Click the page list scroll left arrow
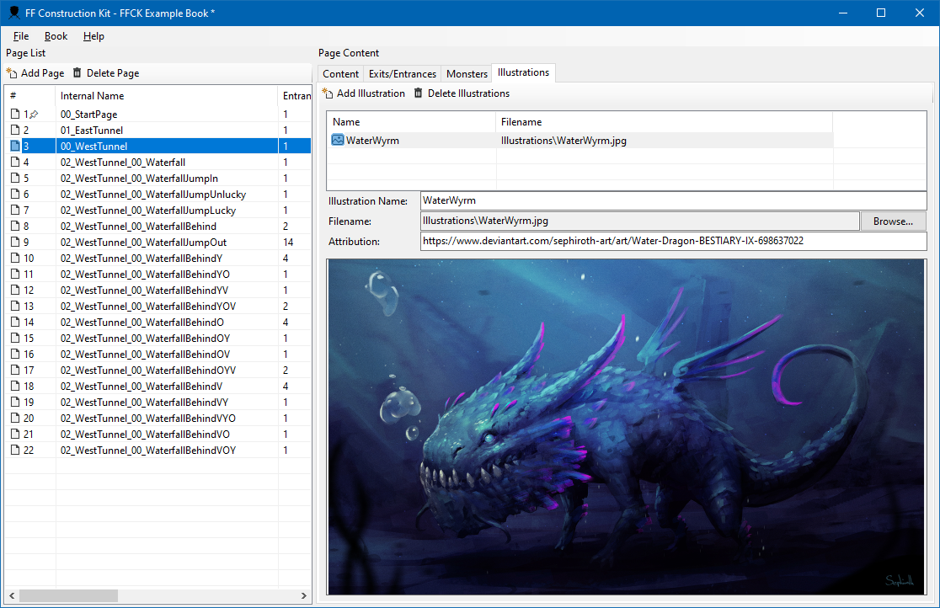Image resolution: width=940 pixels, height=608 pixels. [x=12, y=595]
